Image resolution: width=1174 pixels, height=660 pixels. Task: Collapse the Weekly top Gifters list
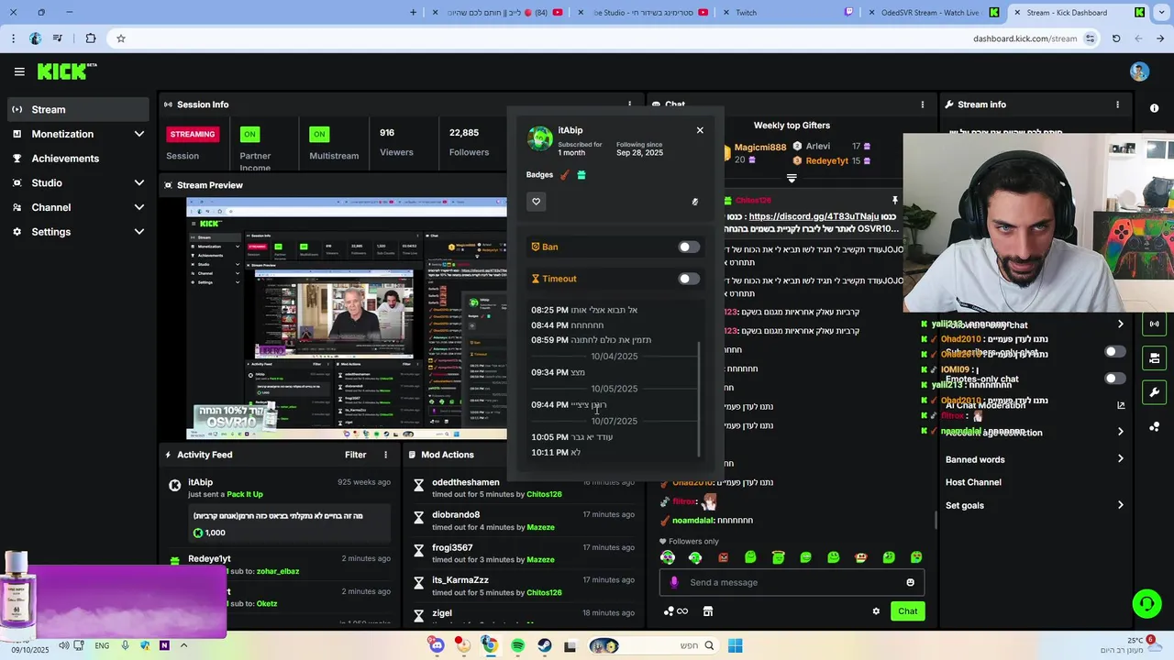[792, 179]
